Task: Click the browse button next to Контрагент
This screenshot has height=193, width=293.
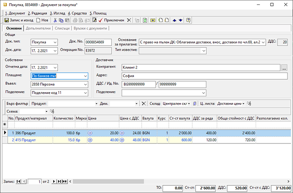Action: [284, 67]
